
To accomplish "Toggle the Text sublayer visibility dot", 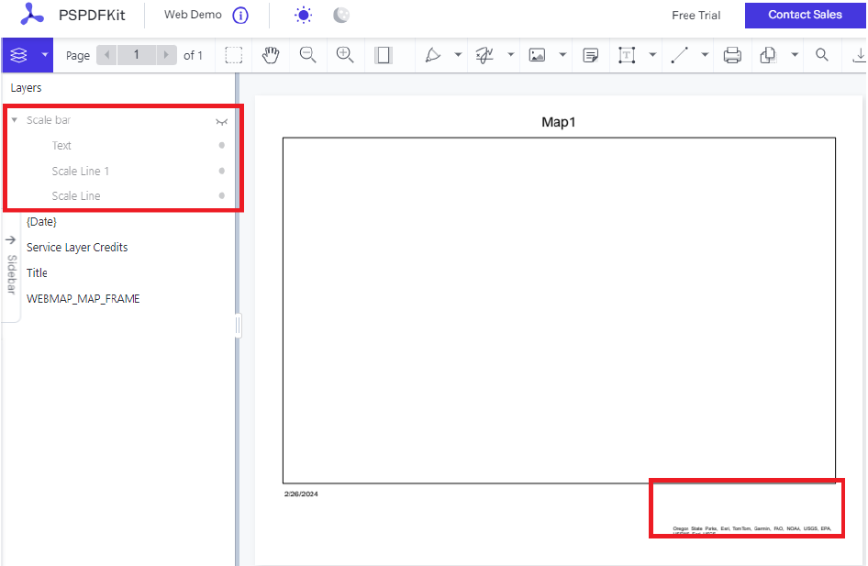I will click(221, 146).
